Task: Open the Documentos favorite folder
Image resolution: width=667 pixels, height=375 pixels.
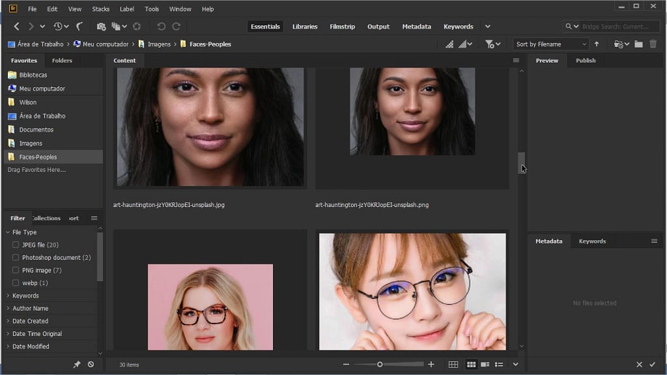Action: click(x=36, y=130)
